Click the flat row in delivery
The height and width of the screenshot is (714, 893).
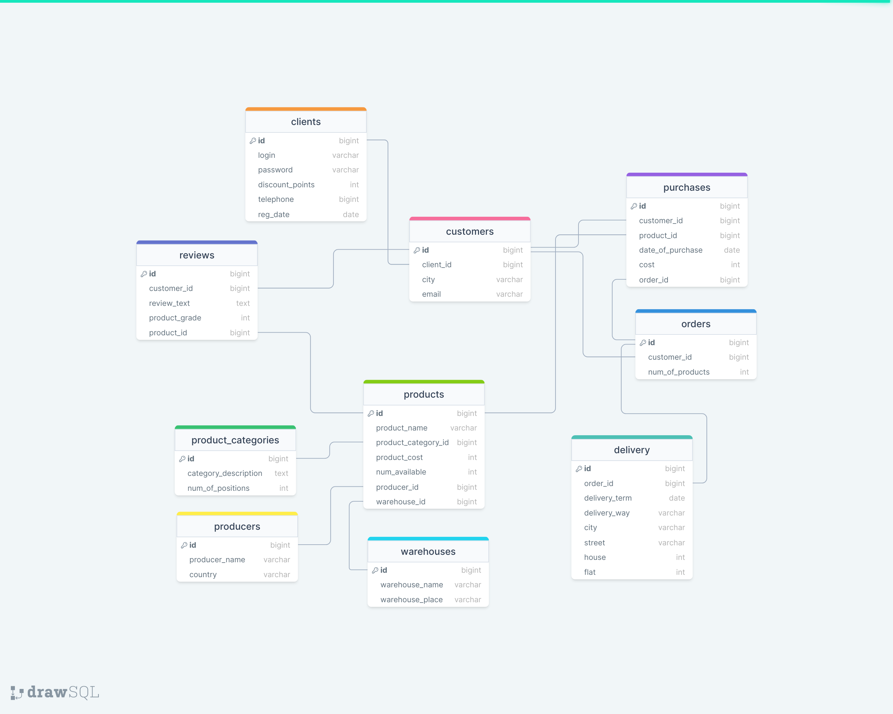click(632, 572)
